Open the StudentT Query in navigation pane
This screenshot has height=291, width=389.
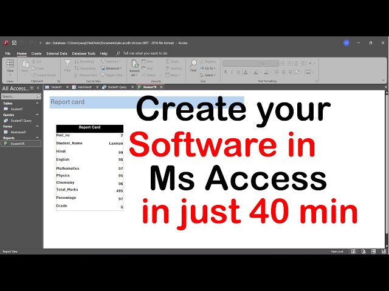click(20, 121)
